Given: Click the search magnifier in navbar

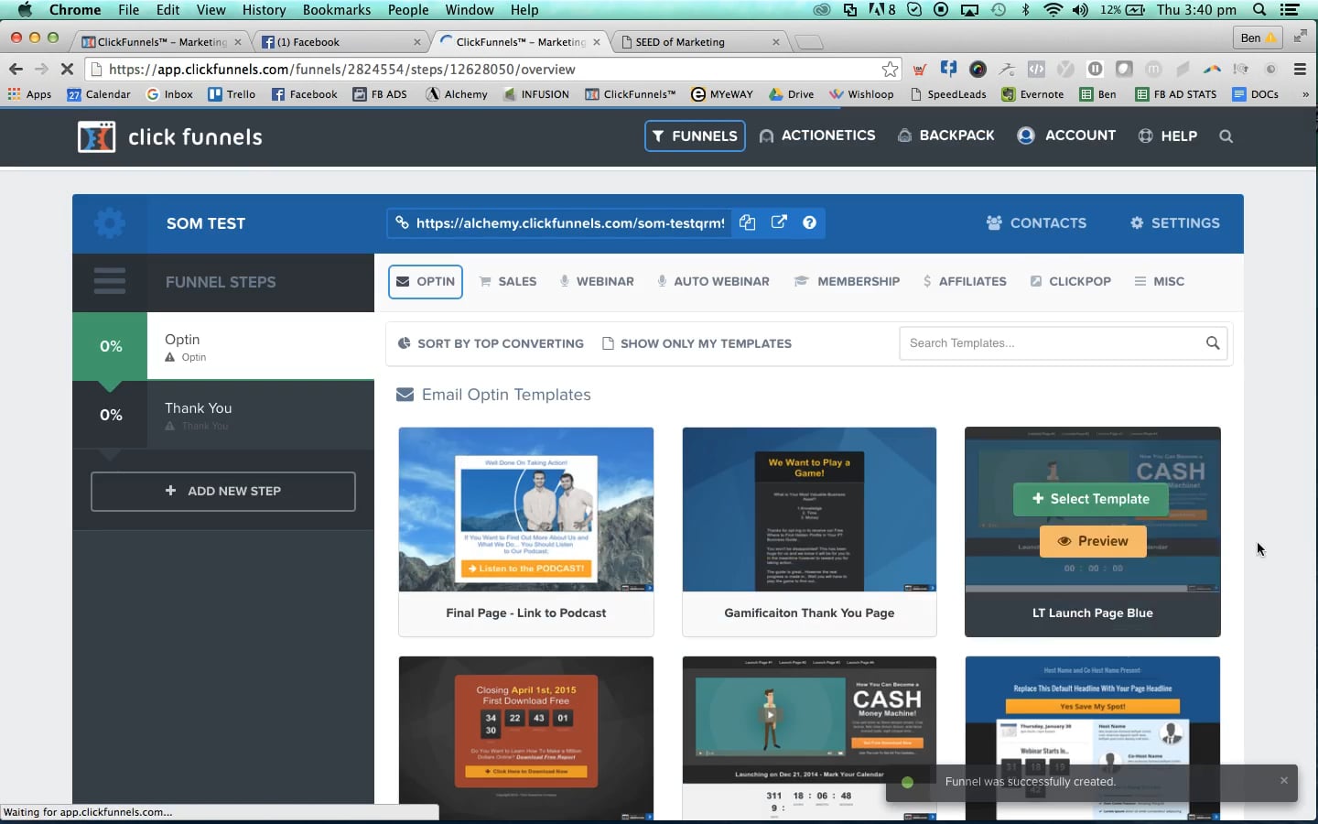Looking at the screenshot, I should (1226, 136).
